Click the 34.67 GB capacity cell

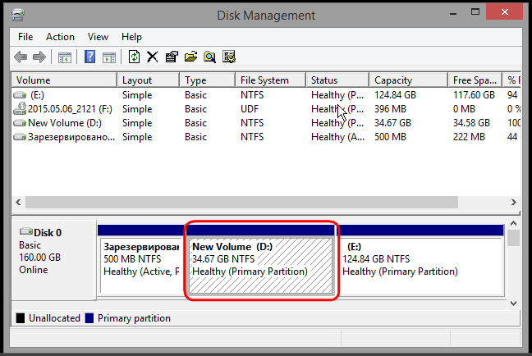(x=392, y=123)
